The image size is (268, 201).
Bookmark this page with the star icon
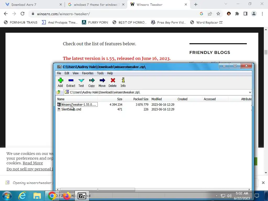[x=218, y=14]
